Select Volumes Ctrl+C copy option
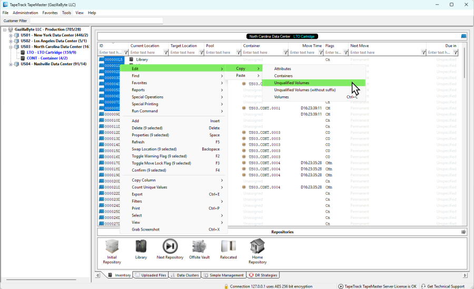474x289 pixels. point(313,97)
